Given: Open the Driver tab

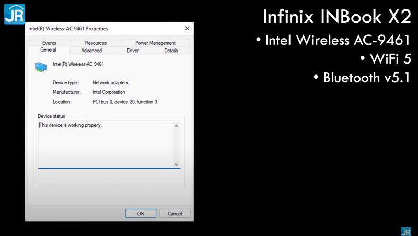Looking at the screenshot, I should point(133,51).
